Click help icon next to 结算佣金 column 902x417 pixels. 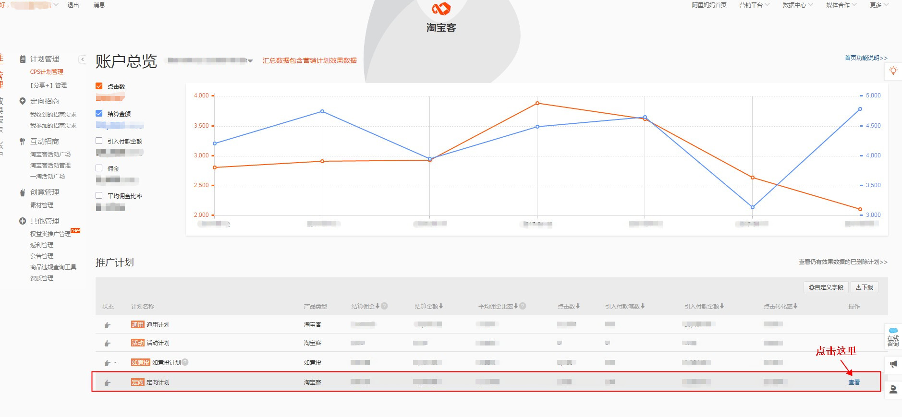[384, 306]
